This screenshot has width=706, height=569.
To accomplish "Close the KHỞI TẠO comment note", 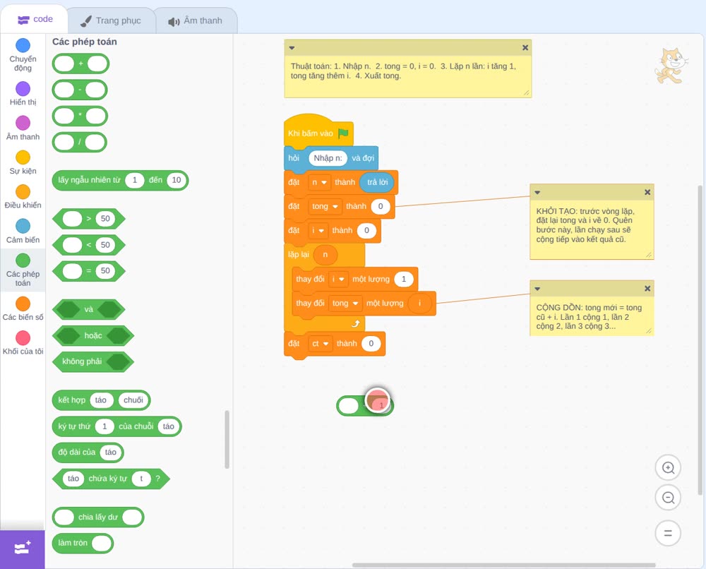I will pos(647,192).
